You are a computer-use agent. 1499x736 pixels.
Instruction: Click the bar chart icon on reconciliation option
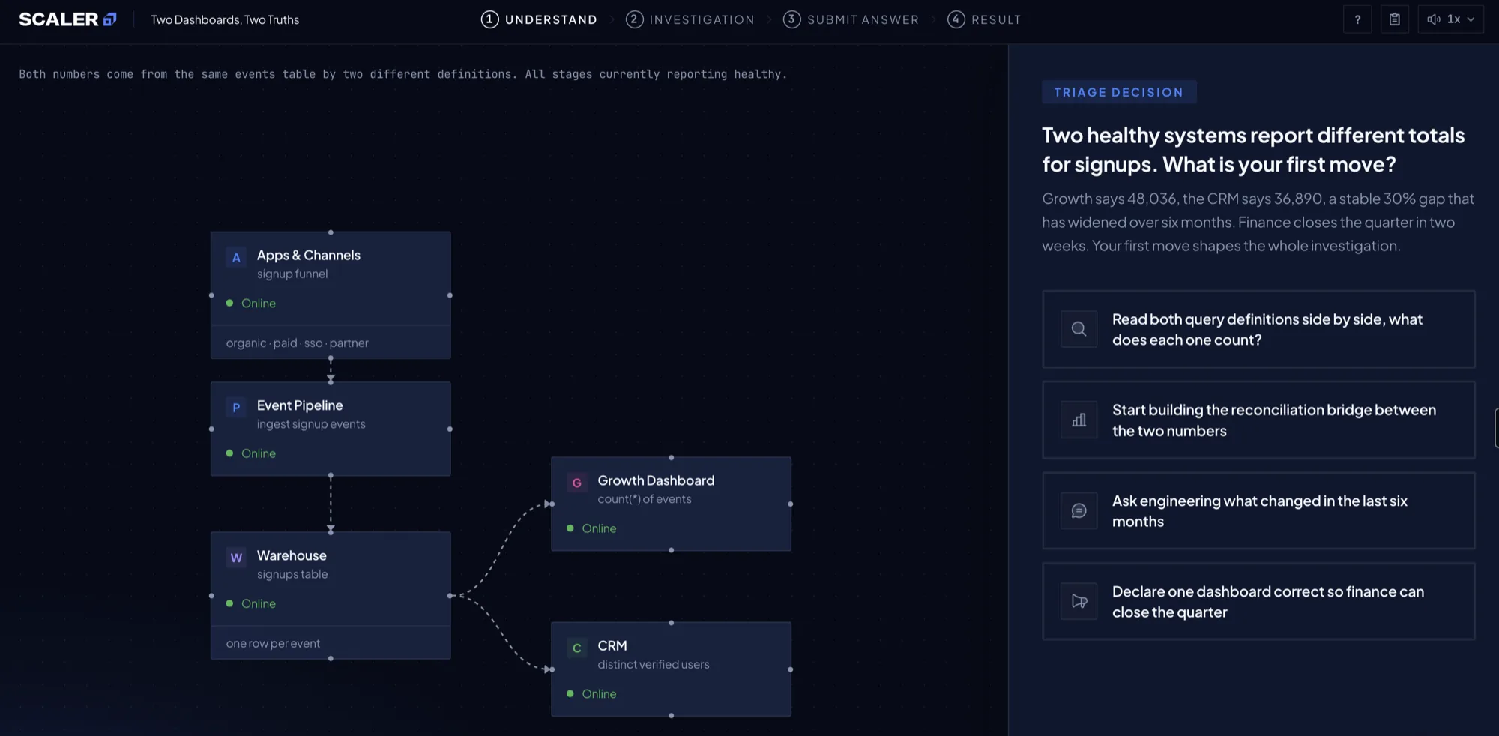(x=1079, y=420)
